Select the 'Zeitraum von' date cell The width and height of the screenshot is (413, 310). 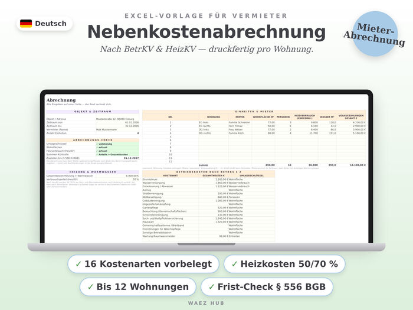(x=117, y=123)
